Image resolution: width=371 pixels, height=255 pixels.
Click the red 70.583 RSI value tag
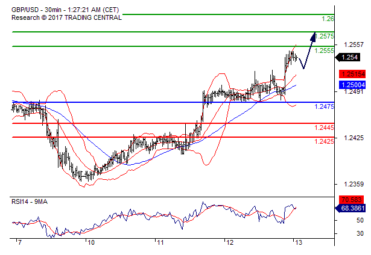pos(352,200)
